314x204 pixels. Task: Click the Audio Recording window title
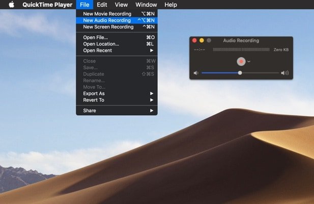click(x=241, y=40)
